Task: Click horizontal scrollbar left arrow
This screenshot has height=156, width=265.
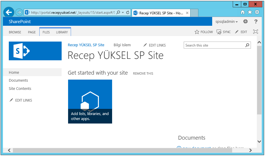Action: (9, 150)
